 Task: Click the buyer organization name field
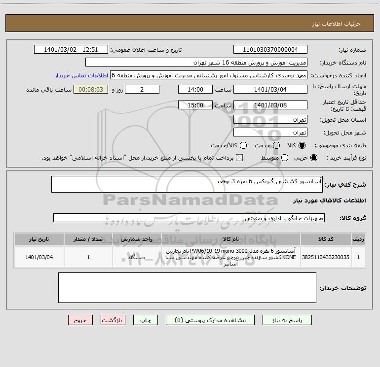coord(196,62)
